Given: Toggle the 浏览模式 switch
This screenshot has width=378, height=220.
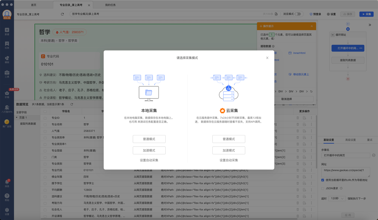Looking at the screenshot, I should [298, 14].
